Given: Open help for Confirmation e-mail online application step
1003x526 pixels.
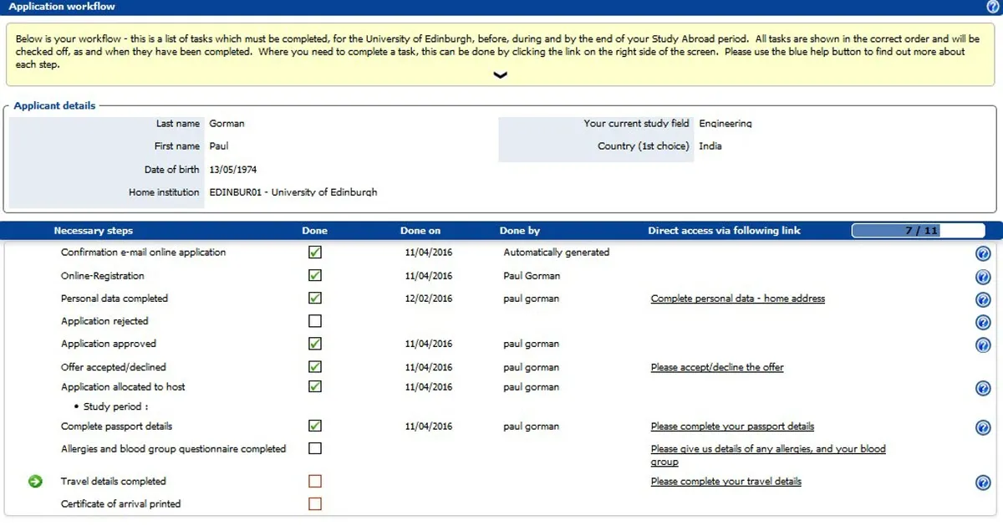Looking at the screenshot, I should point(983,253).
